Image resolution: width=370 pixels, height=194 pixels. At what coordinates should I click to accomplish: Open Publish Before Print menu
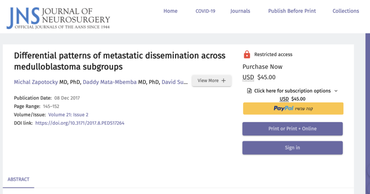click(x=292, y=11)
